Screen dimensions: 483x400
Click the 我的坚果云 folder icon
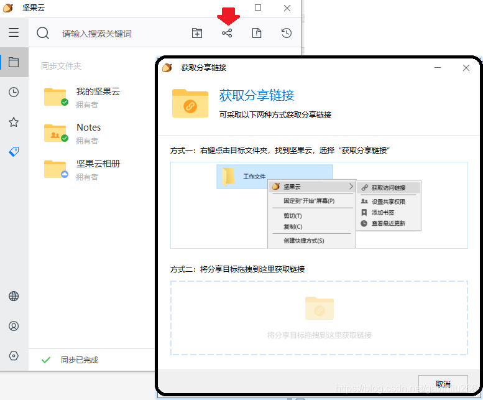[56, 97]
